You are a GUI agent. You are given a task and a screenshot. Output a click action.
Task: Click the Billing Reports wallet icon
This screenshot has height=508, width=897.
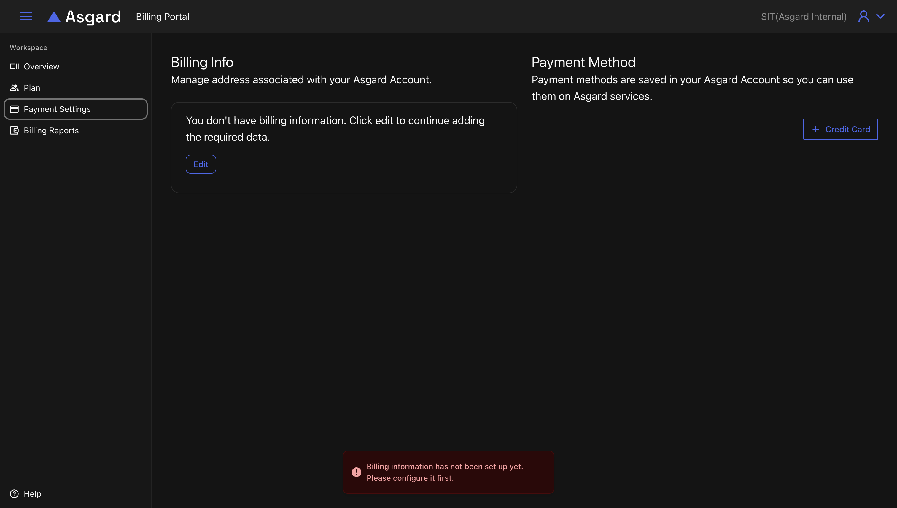tap(14, 130)
